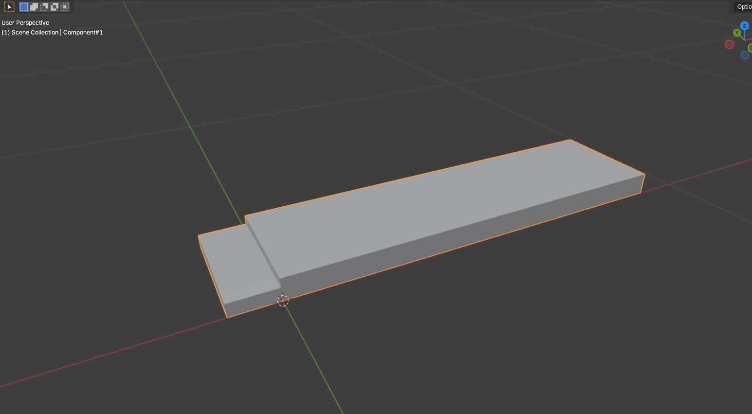Image resolution: width=752 pixels, height=414 pixels.
Task: Snap view to negative X axis
Action: [x=729, y=45]
